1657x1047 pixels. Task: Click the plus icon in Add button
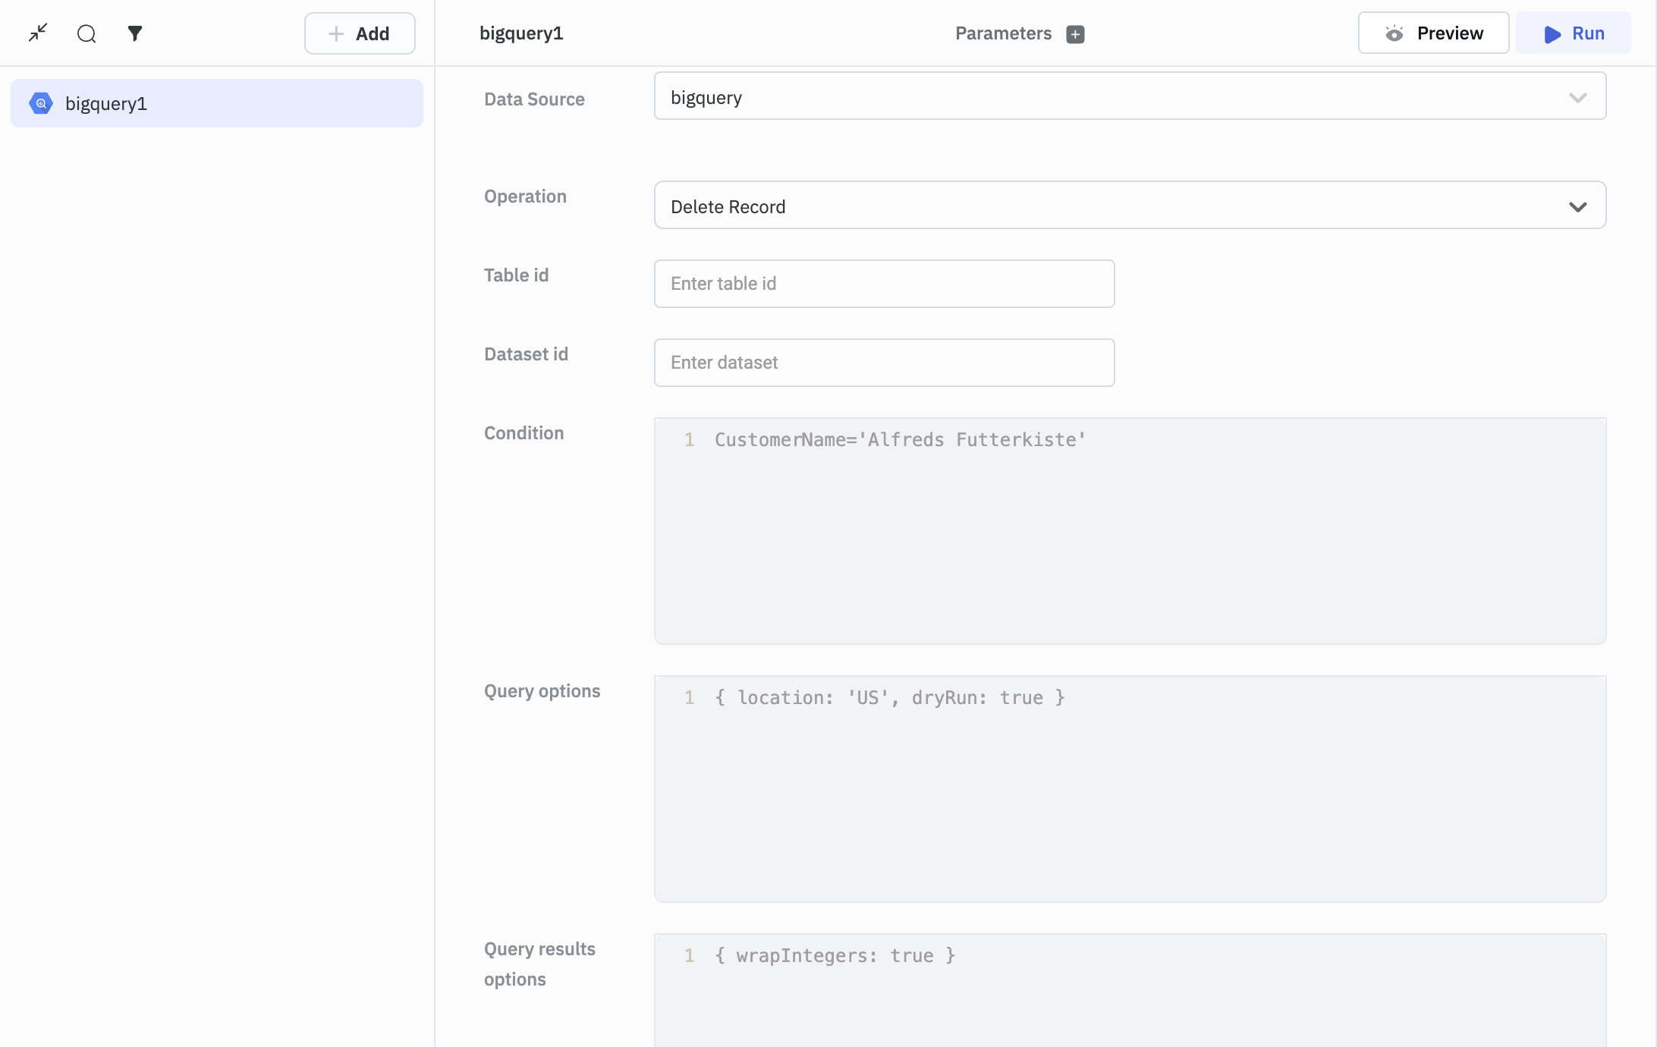click(x=336, y=33)
